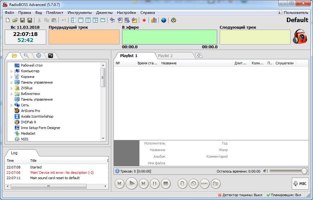The height and width of the screenshot is (200, 313).
Task: Toggle the MIC microphone button
Action: (300, 184)
